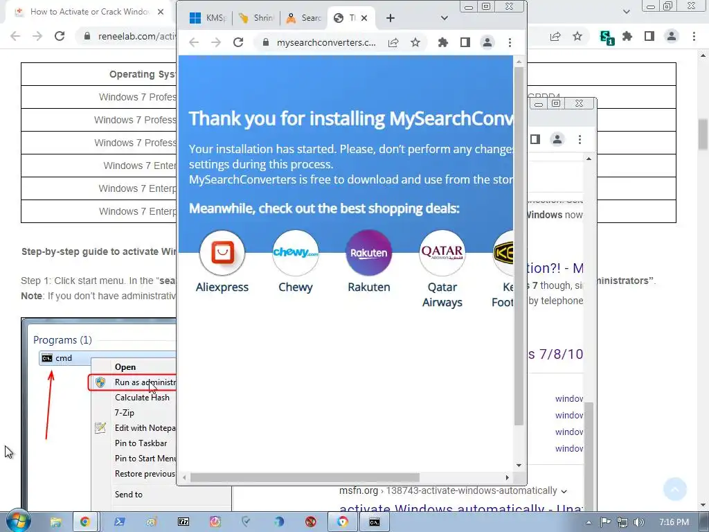Click back arrow in mysearchconverters window

(x=194, y=42)
